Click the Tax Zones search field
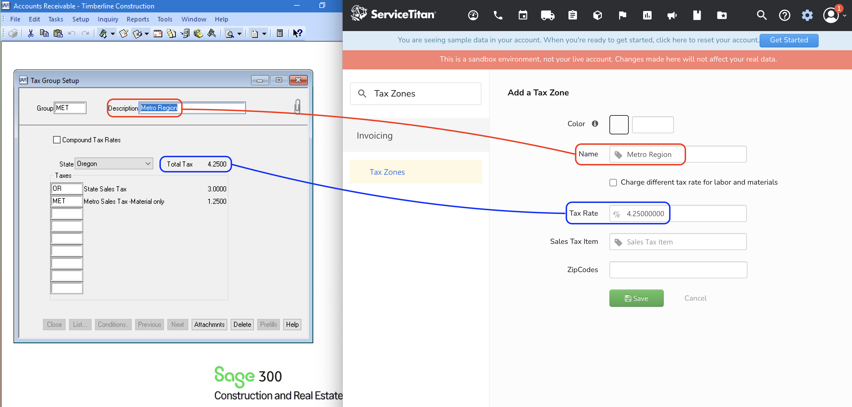This screenshot has width=852, height=407. (x=416, y=93)
